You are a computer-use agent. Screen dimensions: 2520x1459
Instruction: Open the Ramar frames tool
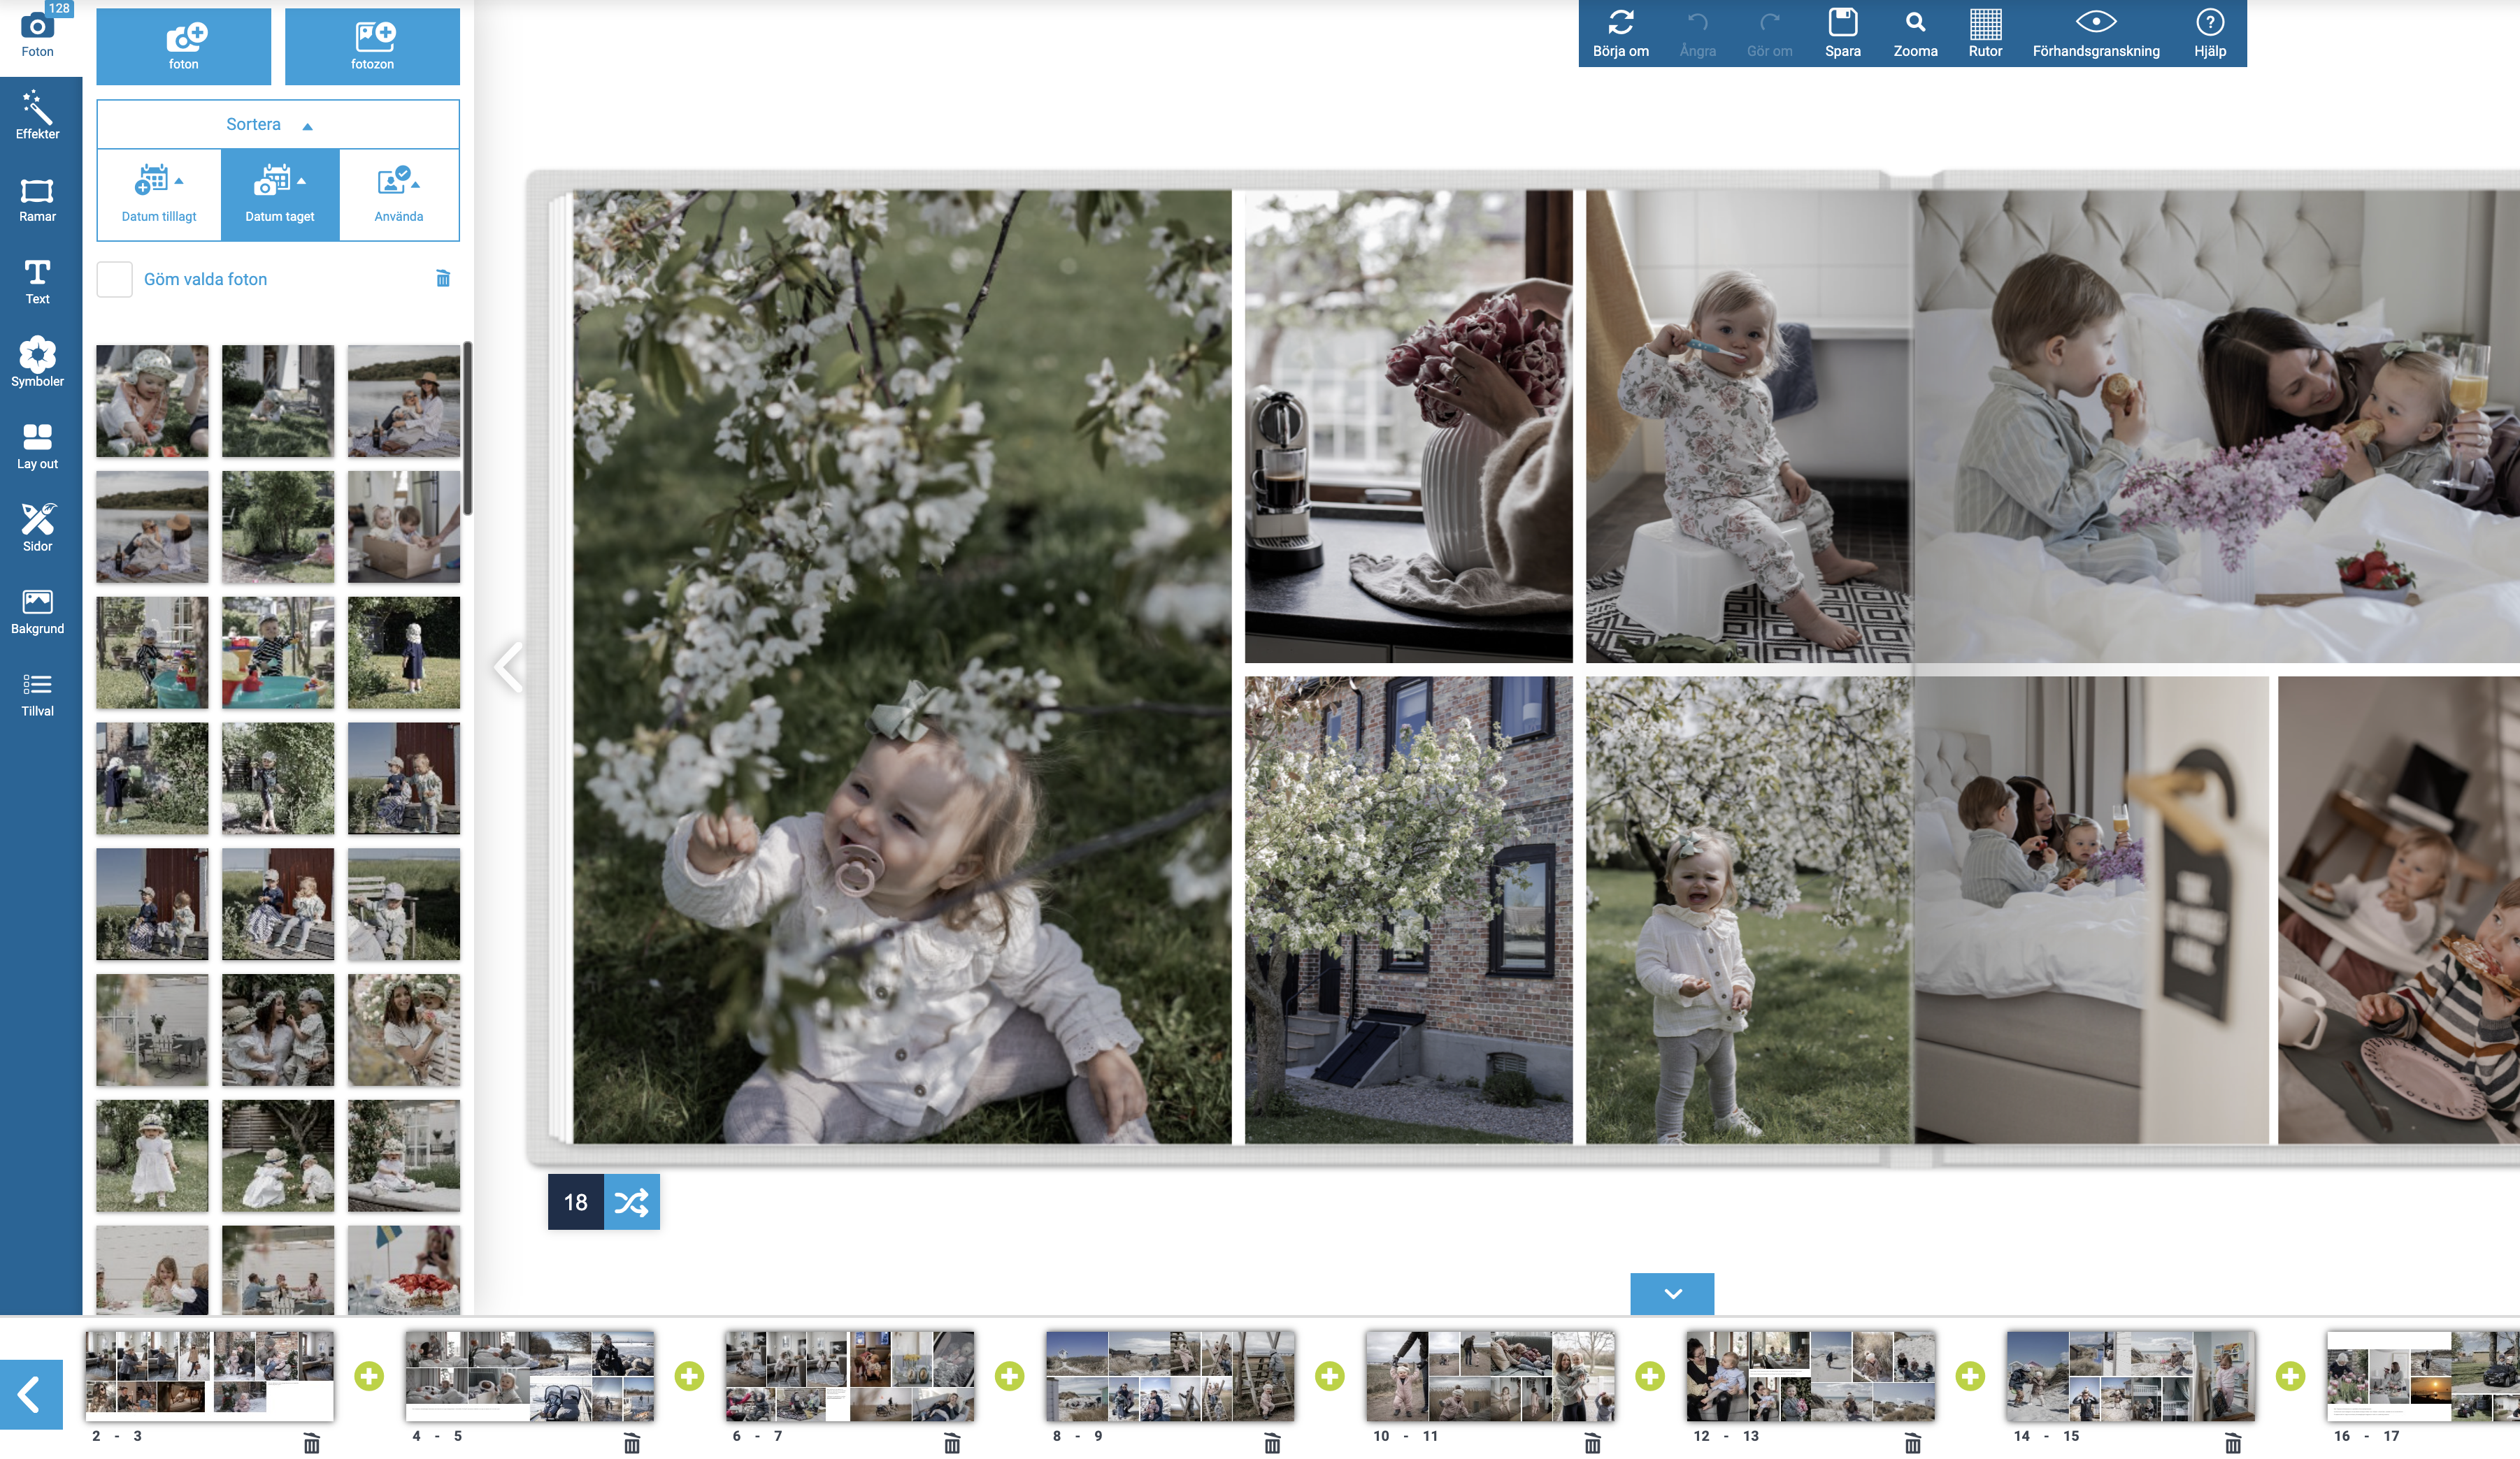pos(38,199)
